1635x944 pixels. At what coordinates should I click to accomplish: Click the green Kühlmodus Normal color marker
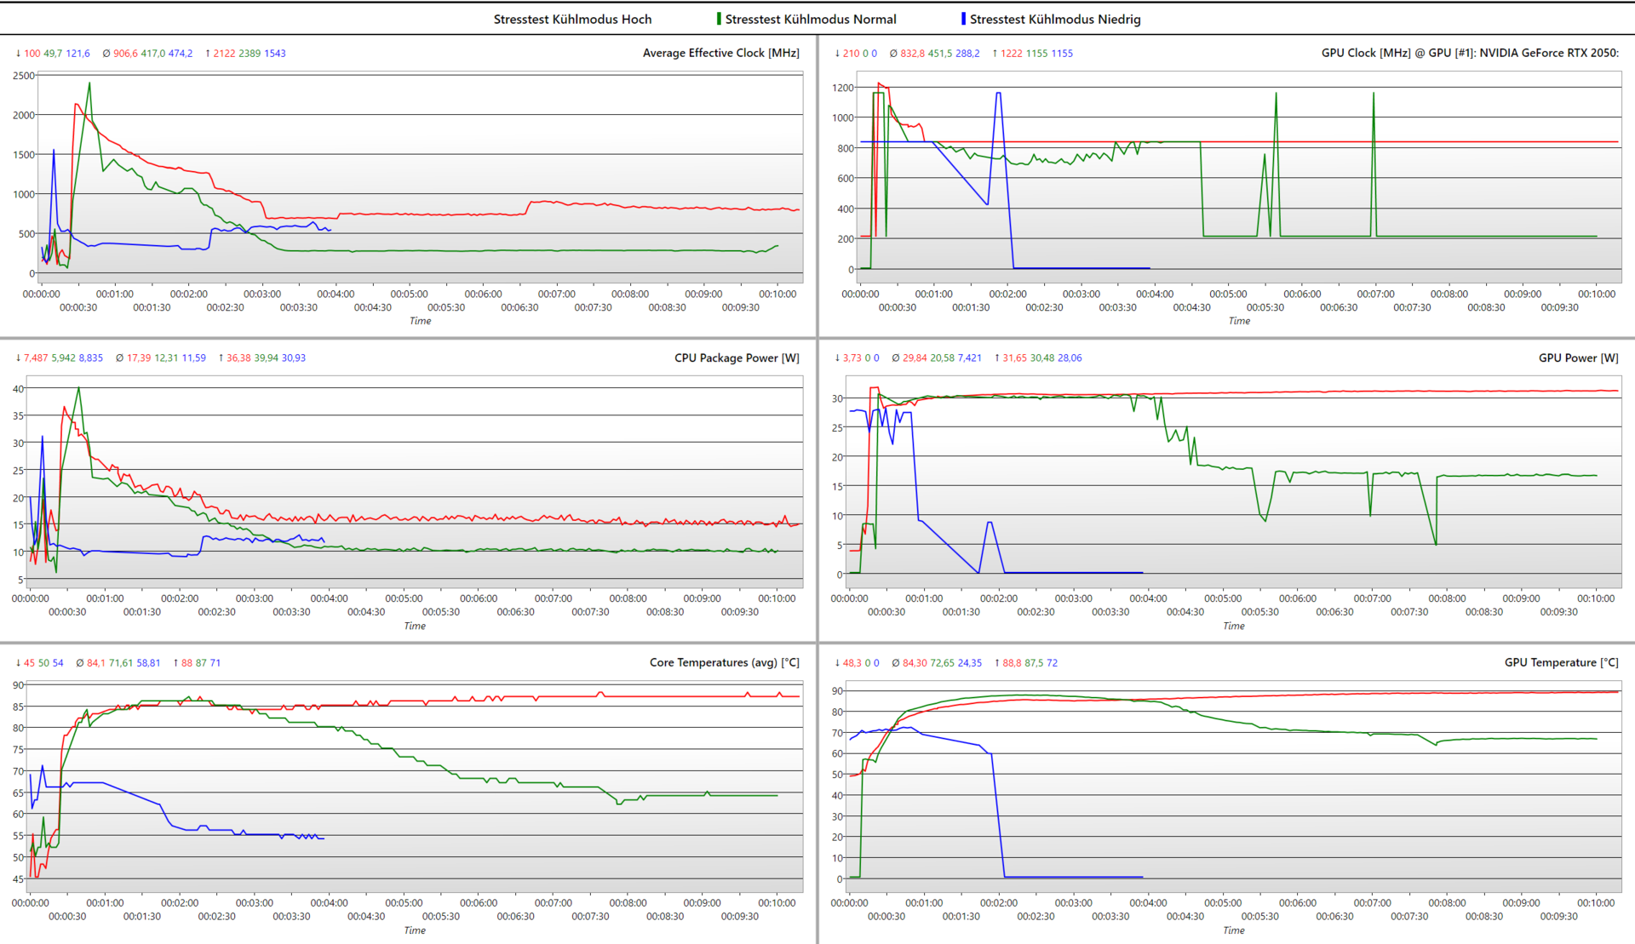(x=719, y=19)
